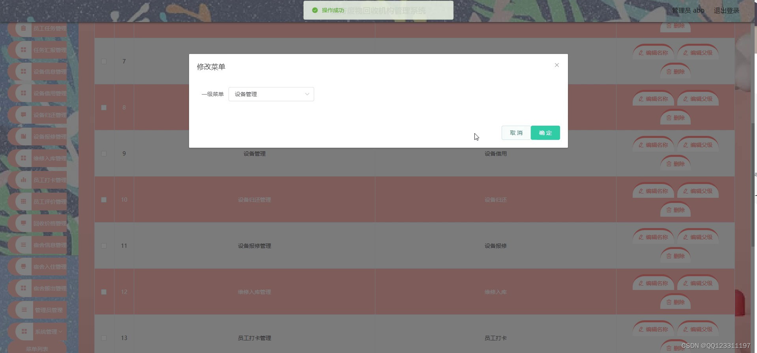Click the 设备借用 cell in row 9
757x353 pixels.
(x=496, y=154)
